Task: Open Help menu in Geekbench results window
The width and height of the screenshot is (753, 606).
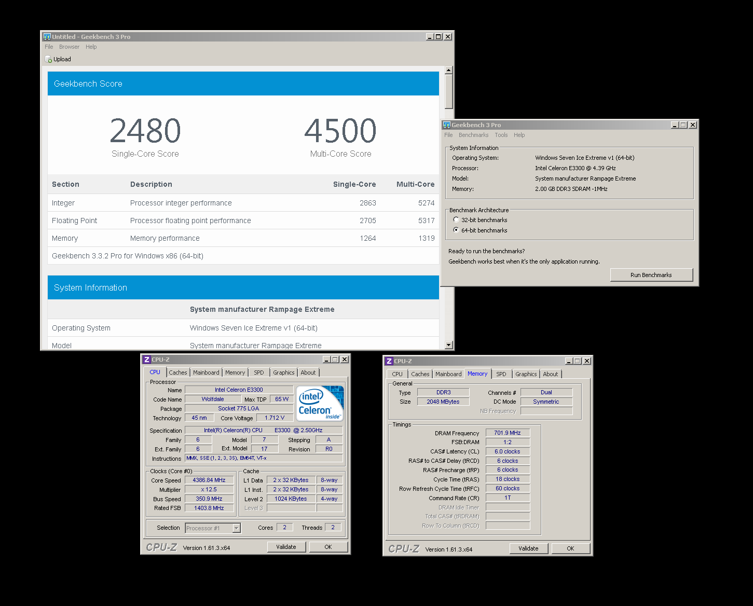Action: [x=91, y=47]
